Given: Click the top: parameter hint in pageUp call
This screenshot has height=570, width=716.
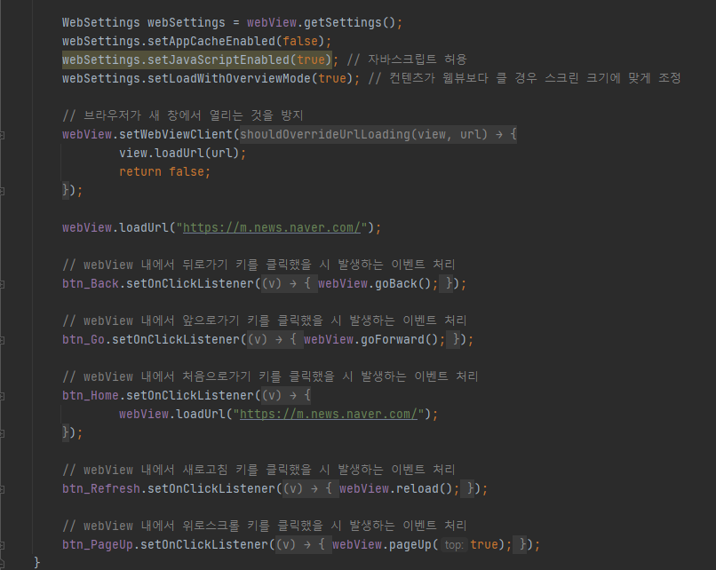Looking at the screenshot, I should pos(453,544).
